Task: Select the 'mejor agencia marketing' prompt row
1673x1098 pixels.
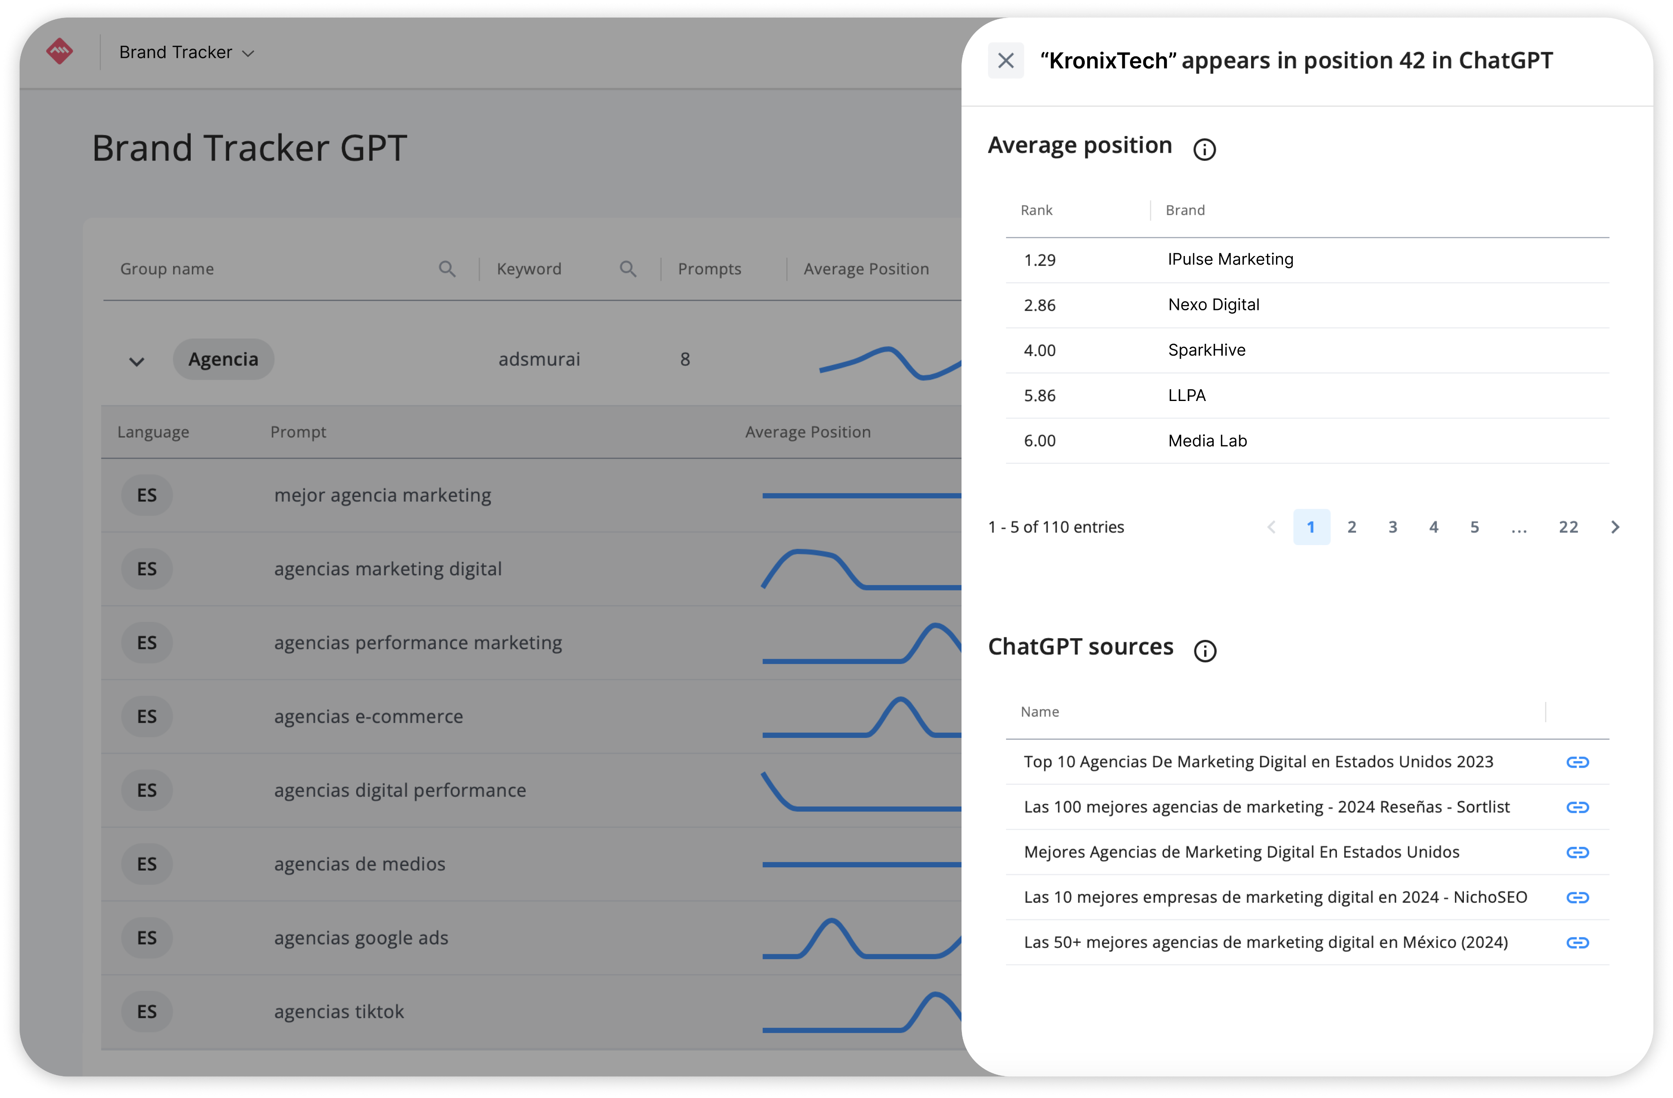Action: coord(382,496)
